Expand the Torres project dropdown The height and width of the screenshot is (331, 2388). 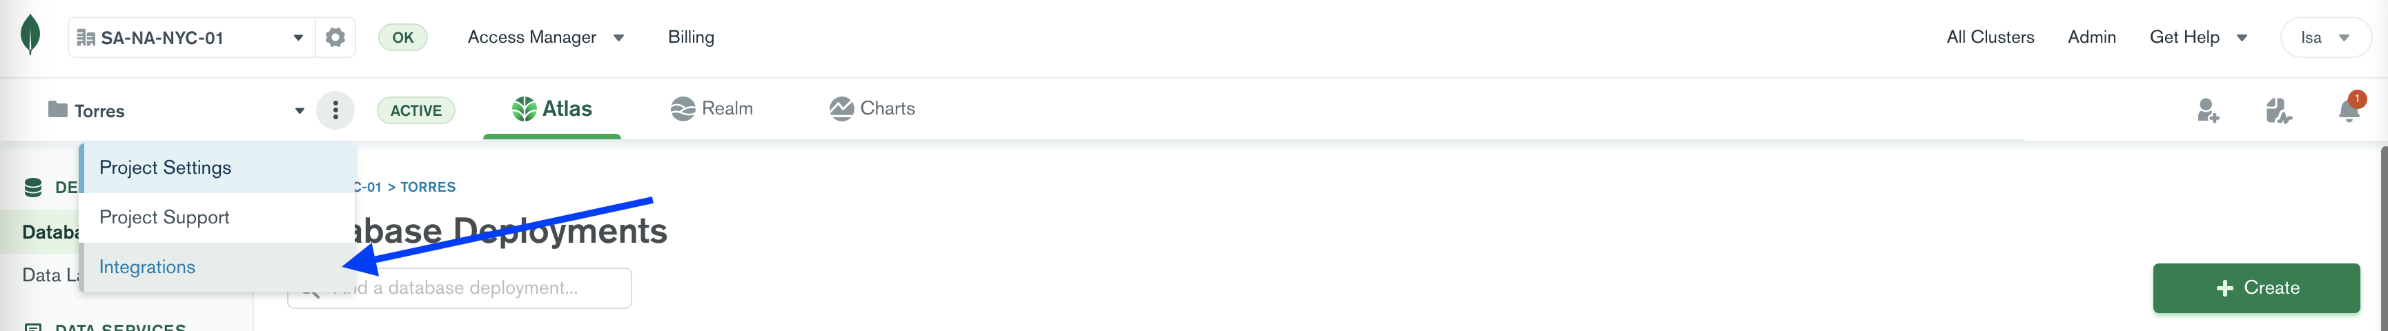pyautogui.click(x=176, y=111)
